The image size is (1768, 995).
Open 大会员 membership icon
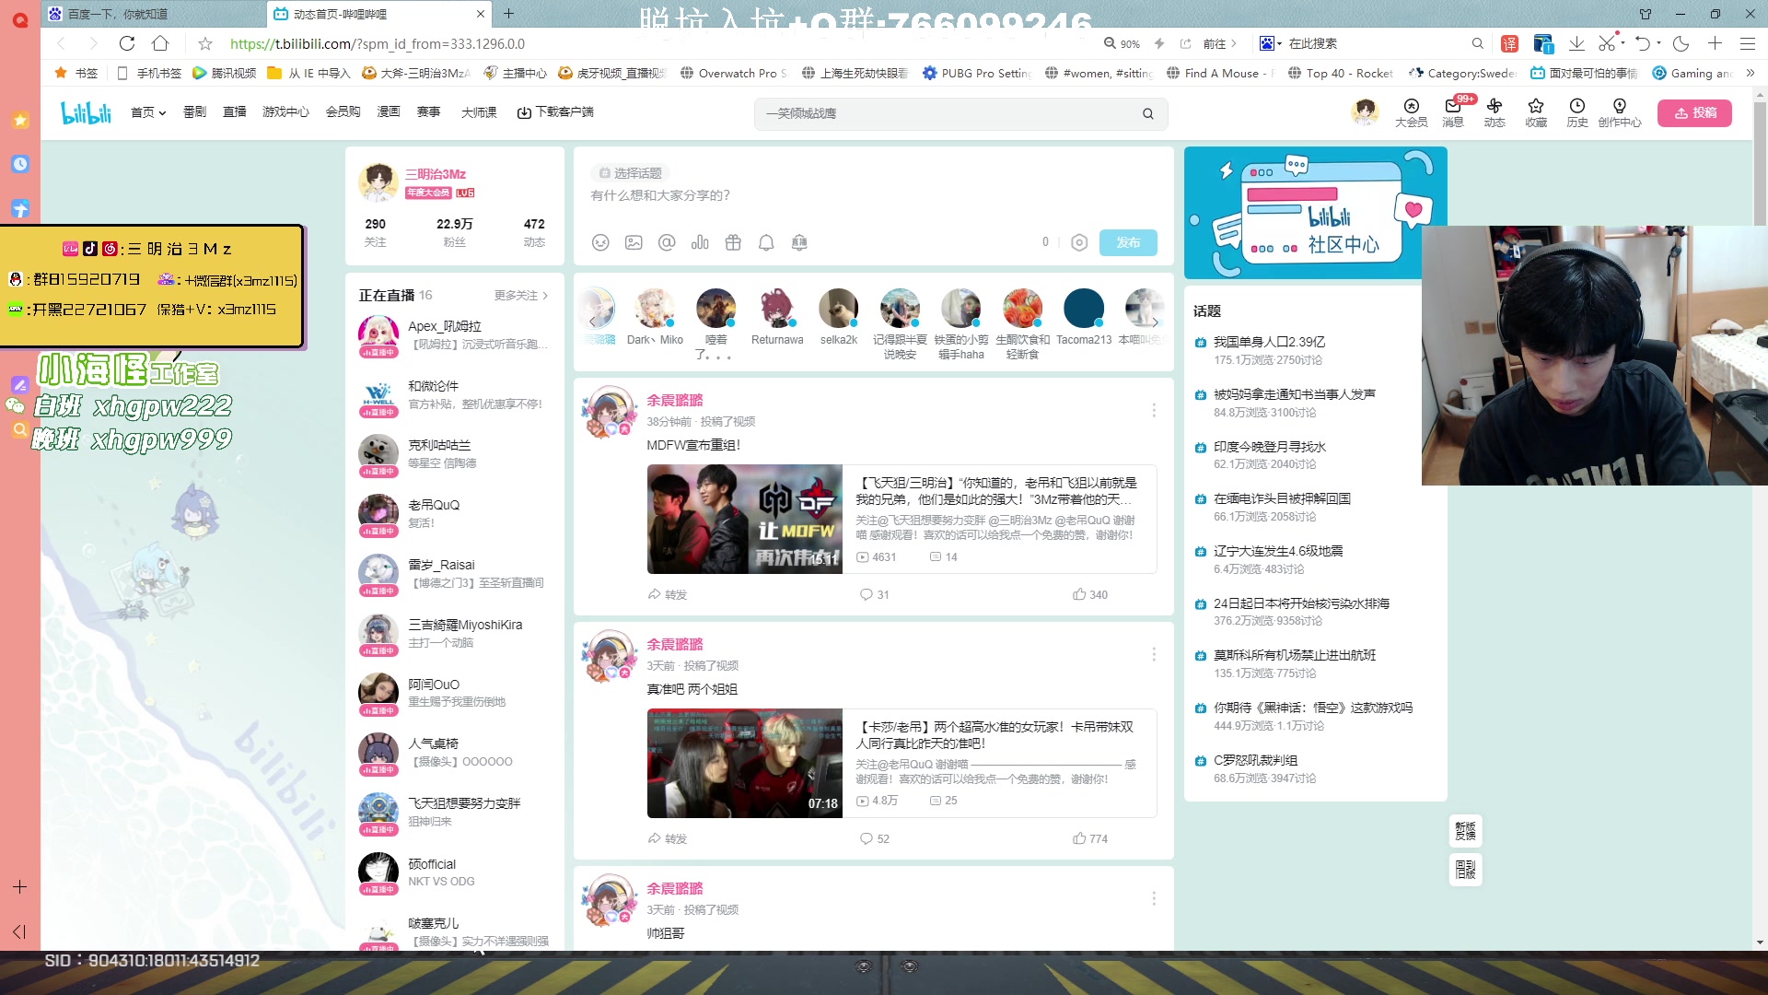coord(1411,112)
